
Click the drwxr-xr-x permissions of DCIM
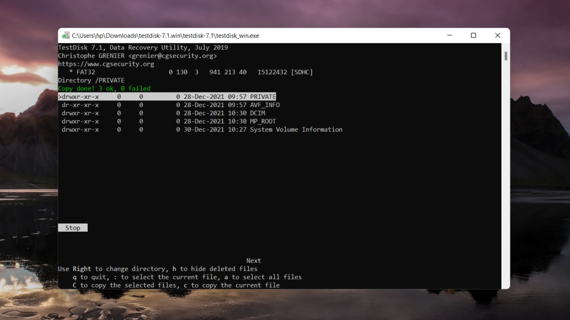[x=80, y=113]
